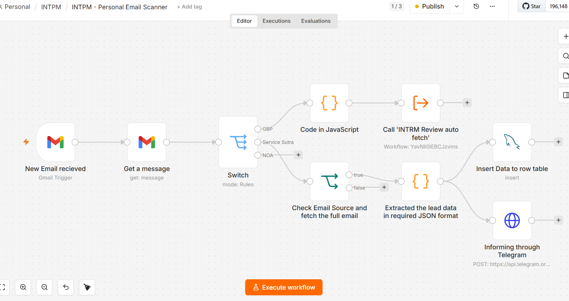Open the Get a message Gmail node
The height and width of the screenshot is (301, 569).
[x=147, y=142]
